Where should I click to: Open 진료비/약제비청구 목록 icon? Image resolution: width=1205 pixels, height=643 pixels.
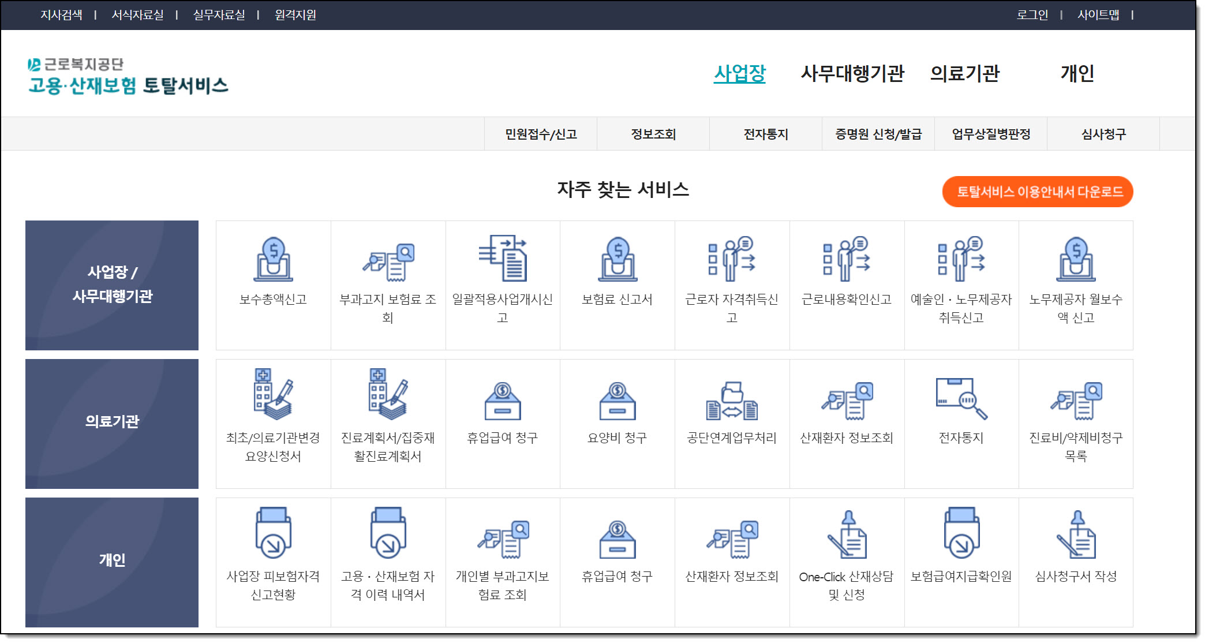point(1076,401)
